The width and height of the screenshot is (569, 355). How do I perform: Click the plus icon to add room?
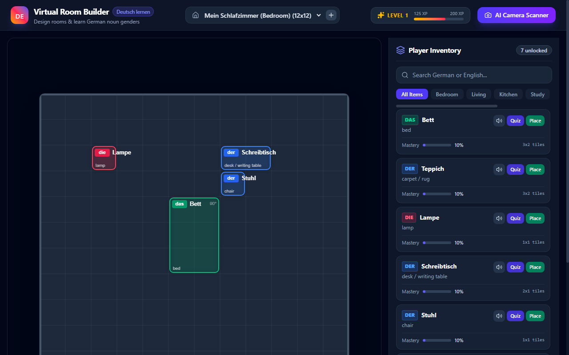click(x=331, y=15)
